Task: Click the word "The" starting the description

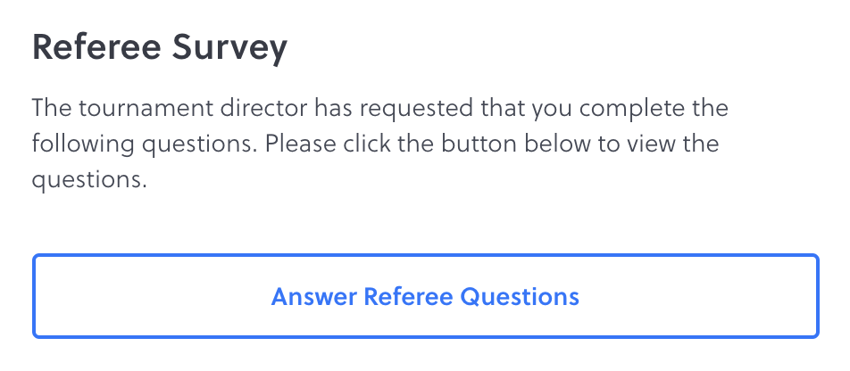Action: click(48, 111)
